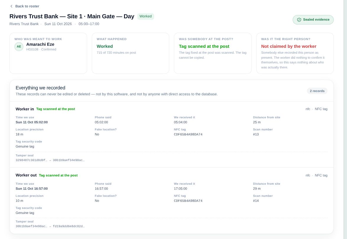The width and height of the screenshot is (347, 239).
Task: Click the 'Worker in' record heading
Action: click(x=25, y=109)
